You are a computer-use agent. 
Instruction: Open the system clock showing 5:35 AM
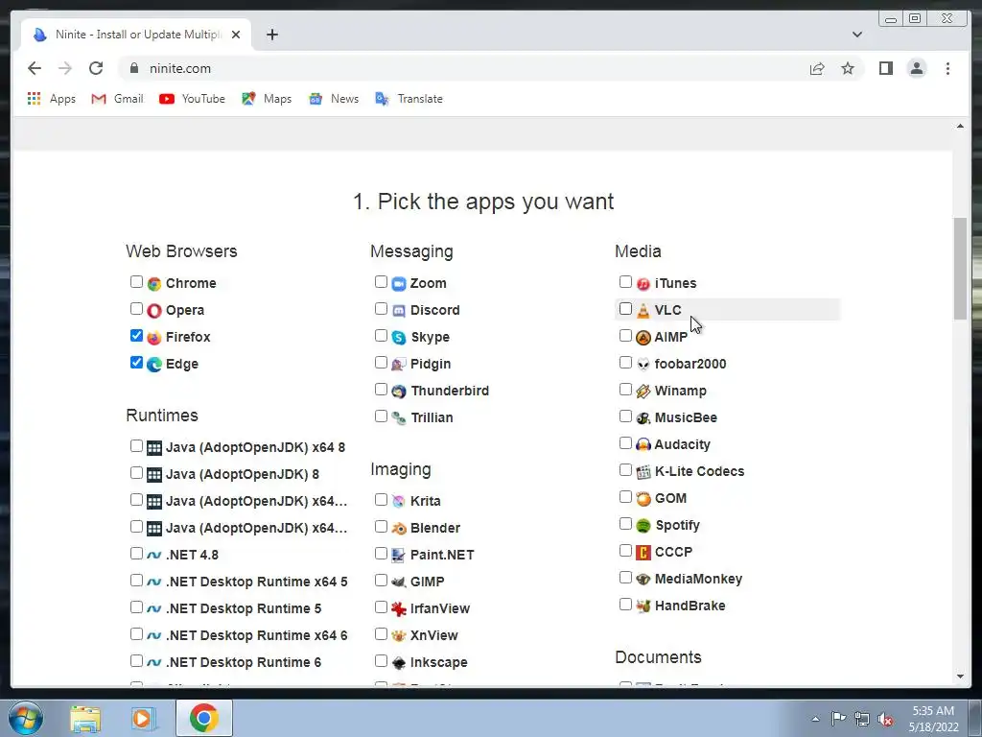(x=933, y=719)
